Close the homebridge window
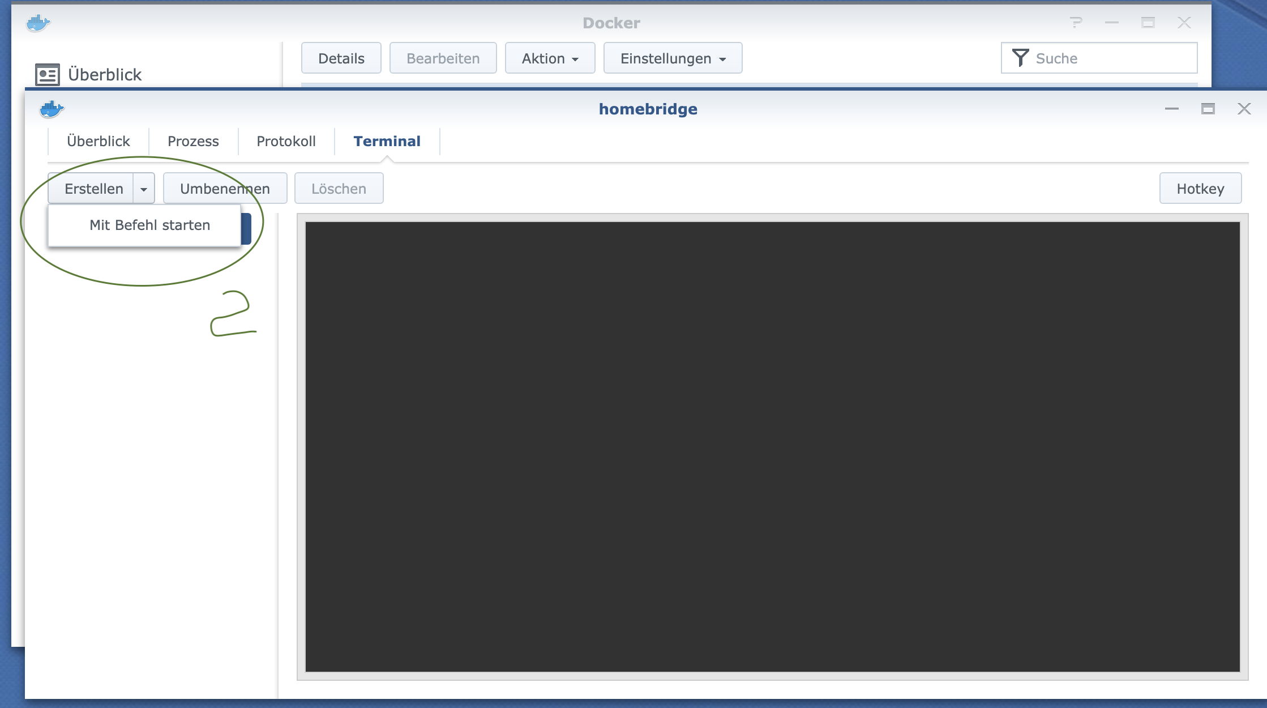 tap(1244, 109)
